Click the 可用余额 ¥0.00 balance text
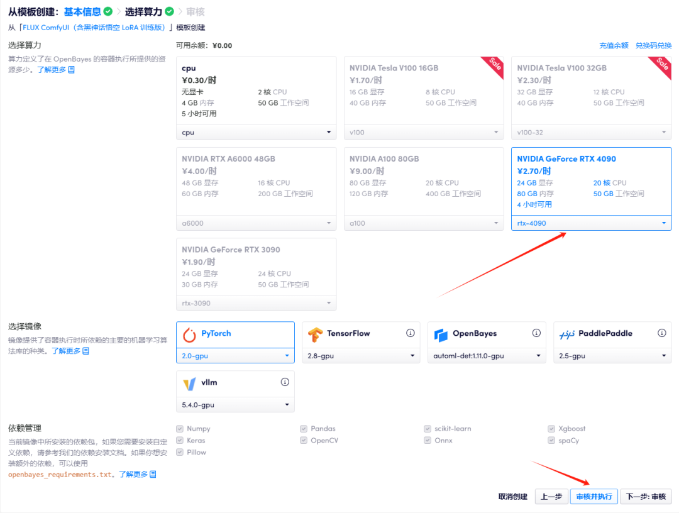The height and width of the screenshot is (513, 679). click(204, 45)
